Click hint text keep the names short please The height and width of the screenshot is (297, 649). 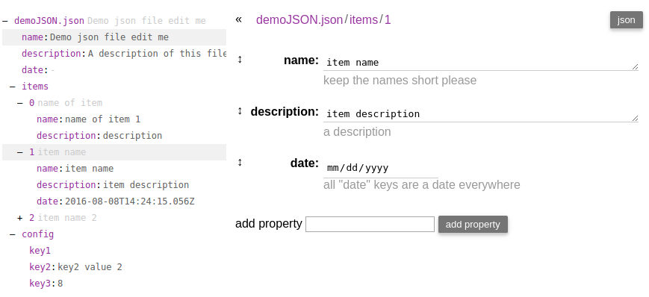tap(400, 81)
